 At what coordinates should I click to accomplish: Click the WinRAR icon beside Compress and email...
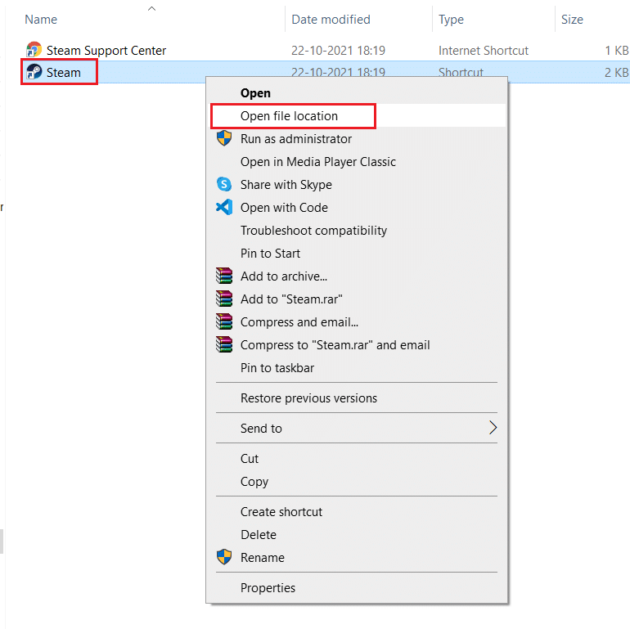pos(224,321)
